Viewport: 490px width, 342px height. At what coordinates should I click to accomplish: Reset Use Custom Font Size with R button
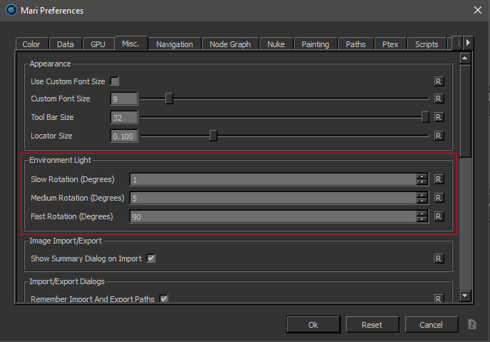[x=439, y=82]
